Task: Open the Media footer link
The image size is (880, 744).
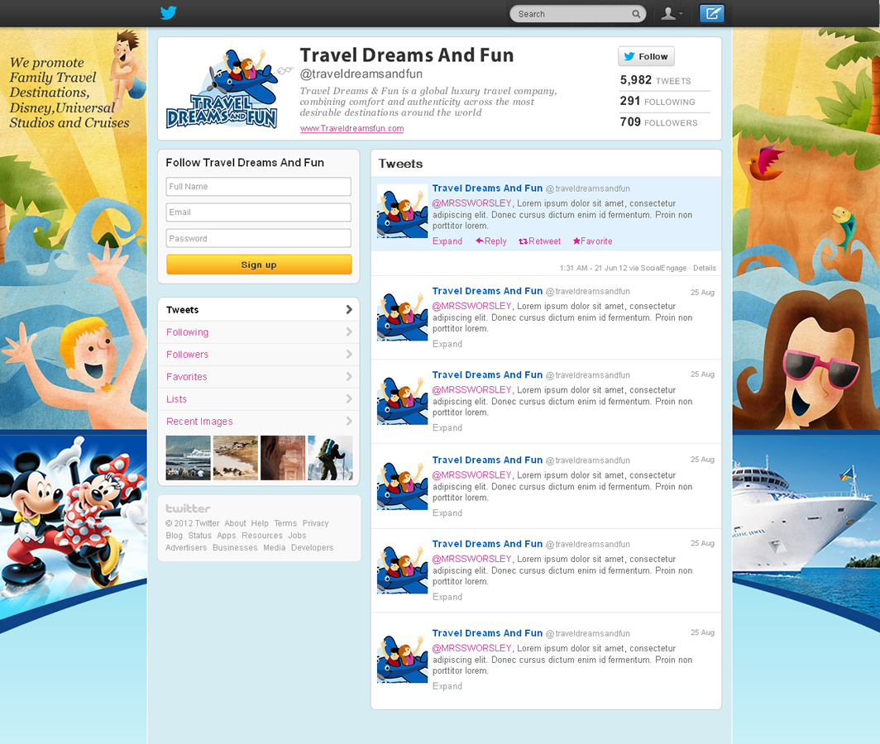Action: pyautogui.click(x=275, y=547)
